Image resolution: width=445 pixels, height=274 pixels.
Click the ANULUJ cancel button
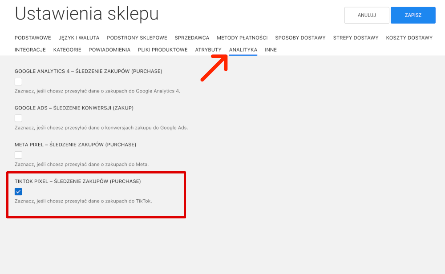pos(367,15)
